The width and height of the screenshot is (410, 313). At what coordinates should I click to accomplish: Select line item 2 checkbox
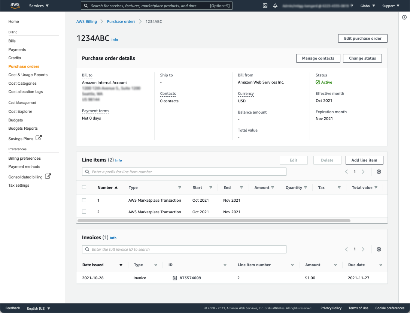(x=84, y=211)
